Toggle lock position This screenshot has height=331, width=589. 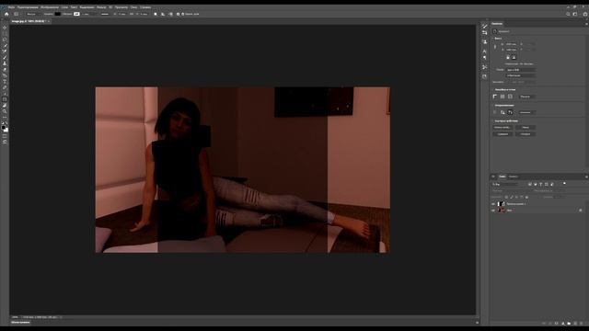point(516,197)
